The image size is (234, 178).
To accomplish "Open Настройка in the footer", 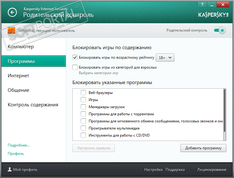I will tap(153, 170).
